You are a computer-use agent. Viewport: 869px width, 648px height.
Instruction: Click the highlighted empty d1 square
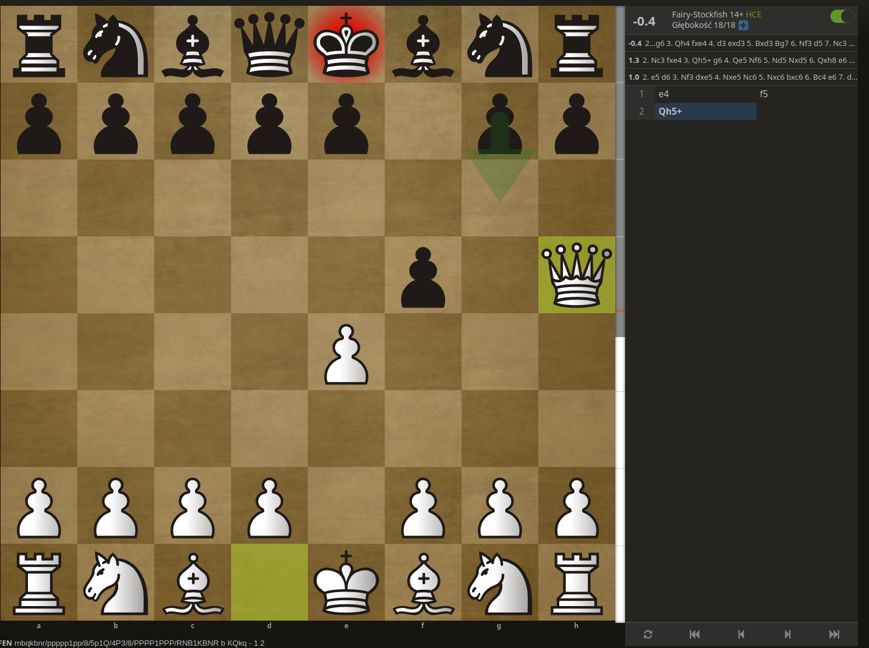point(269,582)
